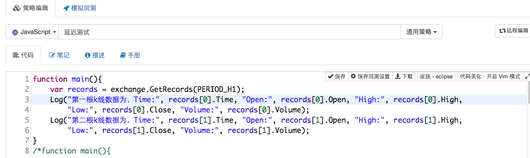Viewport: 530px width, 158px height.
Task: Click 保存回测设置 gear button
Action: pos(370,76)
